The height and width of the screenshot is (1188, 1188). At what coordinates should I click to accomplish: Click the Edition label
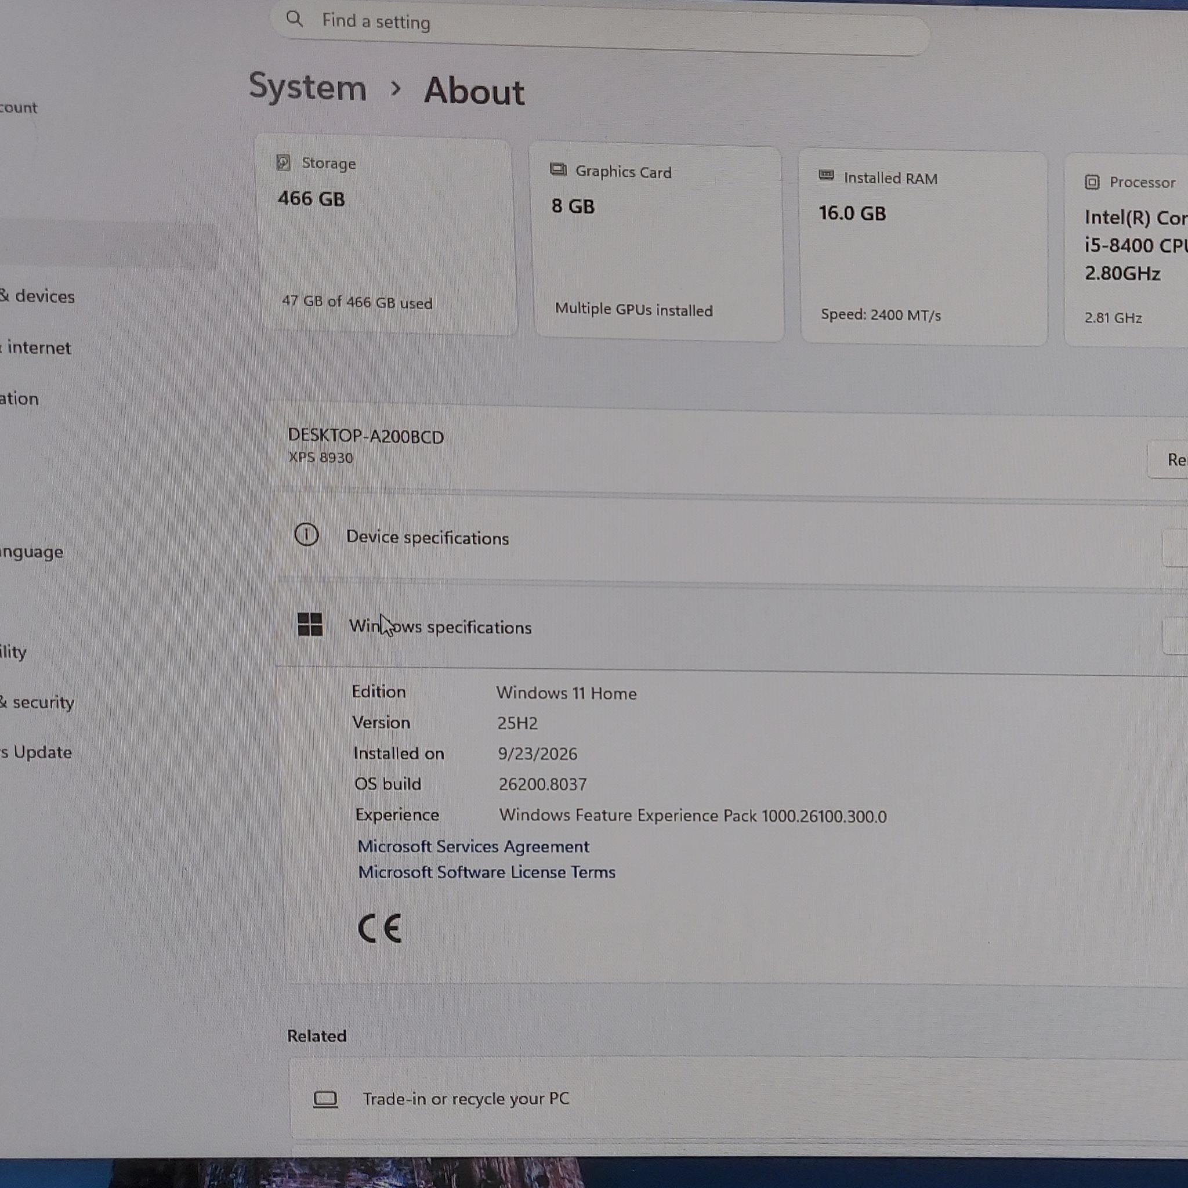pos(378,692)
